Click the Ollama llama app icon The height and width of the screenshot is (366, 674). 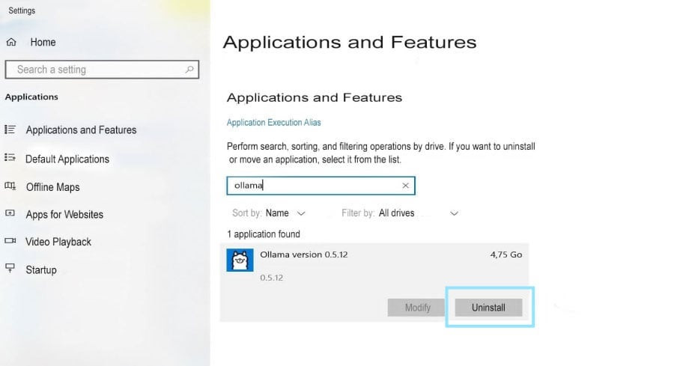(x=240, y=260)
